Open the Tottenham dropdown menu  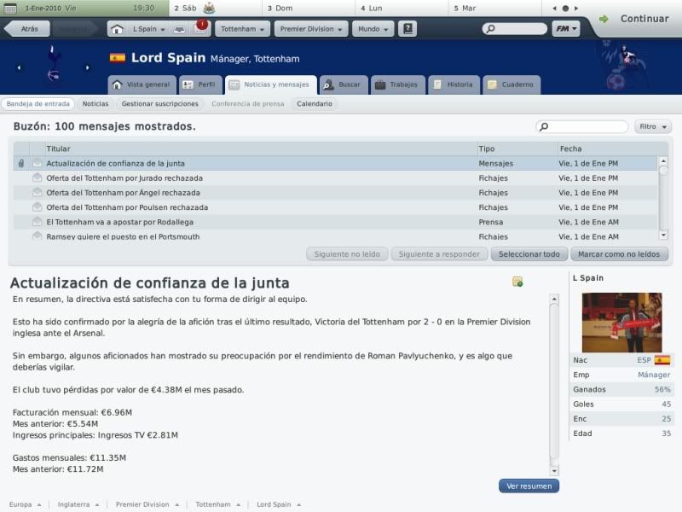click(242, 29)
